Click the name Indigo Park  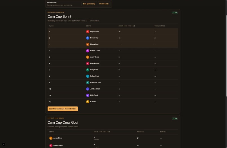[95, 76]
